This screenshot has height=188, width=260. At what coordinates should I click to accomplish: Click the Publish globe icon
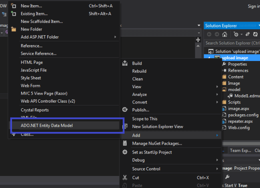125,110
